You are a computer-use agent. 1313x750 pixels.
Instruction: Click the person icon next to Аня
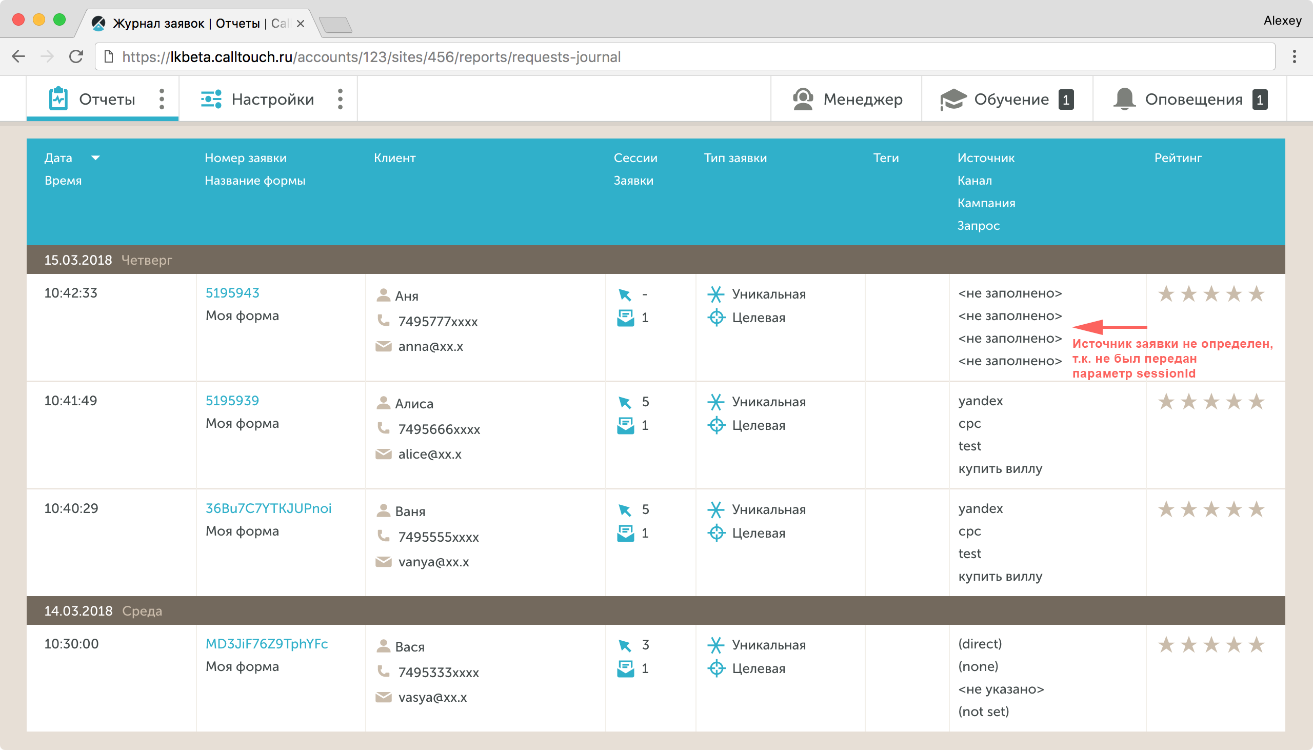click(x=383, y=295)
